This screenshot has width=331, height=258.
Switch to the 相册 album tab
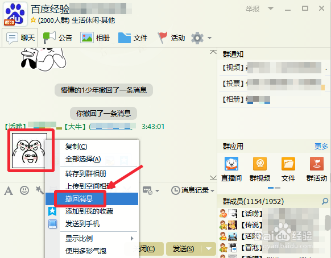pos(95,38)
